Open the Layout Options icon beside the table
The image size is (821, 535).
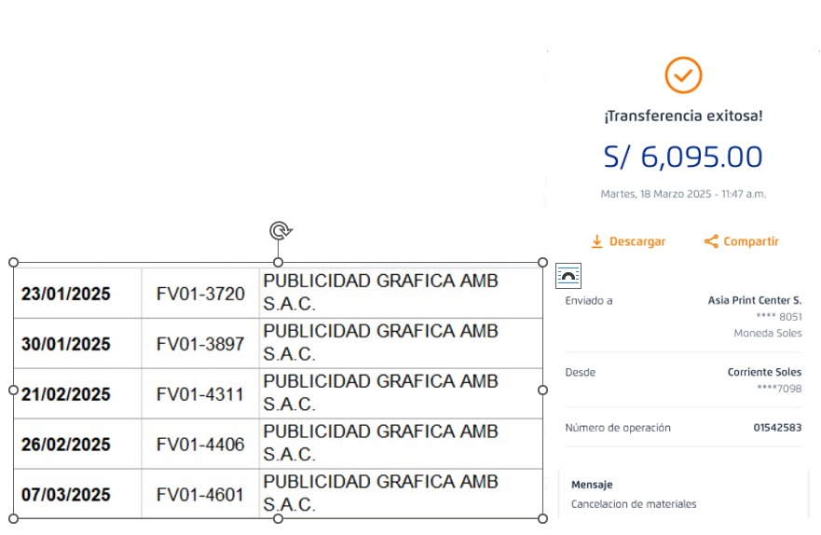click(568, 274)
